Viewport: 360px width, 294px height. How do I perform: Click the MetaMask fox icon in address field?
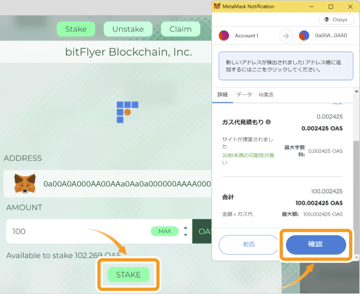point(25,184)
